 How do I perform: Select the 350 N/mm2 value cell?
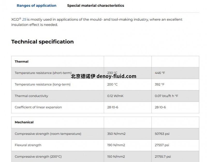pos(116,134)
